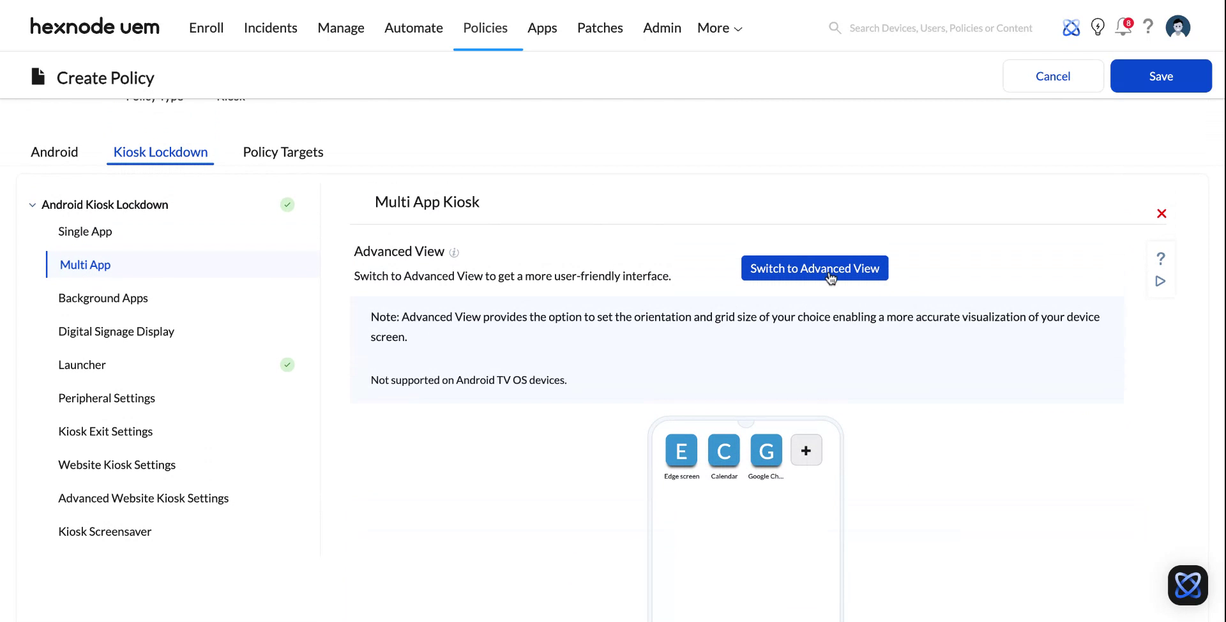
Task: Expand the More navigation dropdown
Action: [719, 27]
